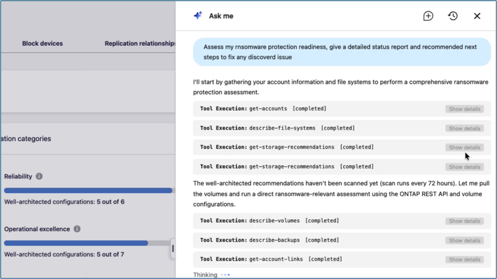Open the Reliability info icon

(39, 176)
